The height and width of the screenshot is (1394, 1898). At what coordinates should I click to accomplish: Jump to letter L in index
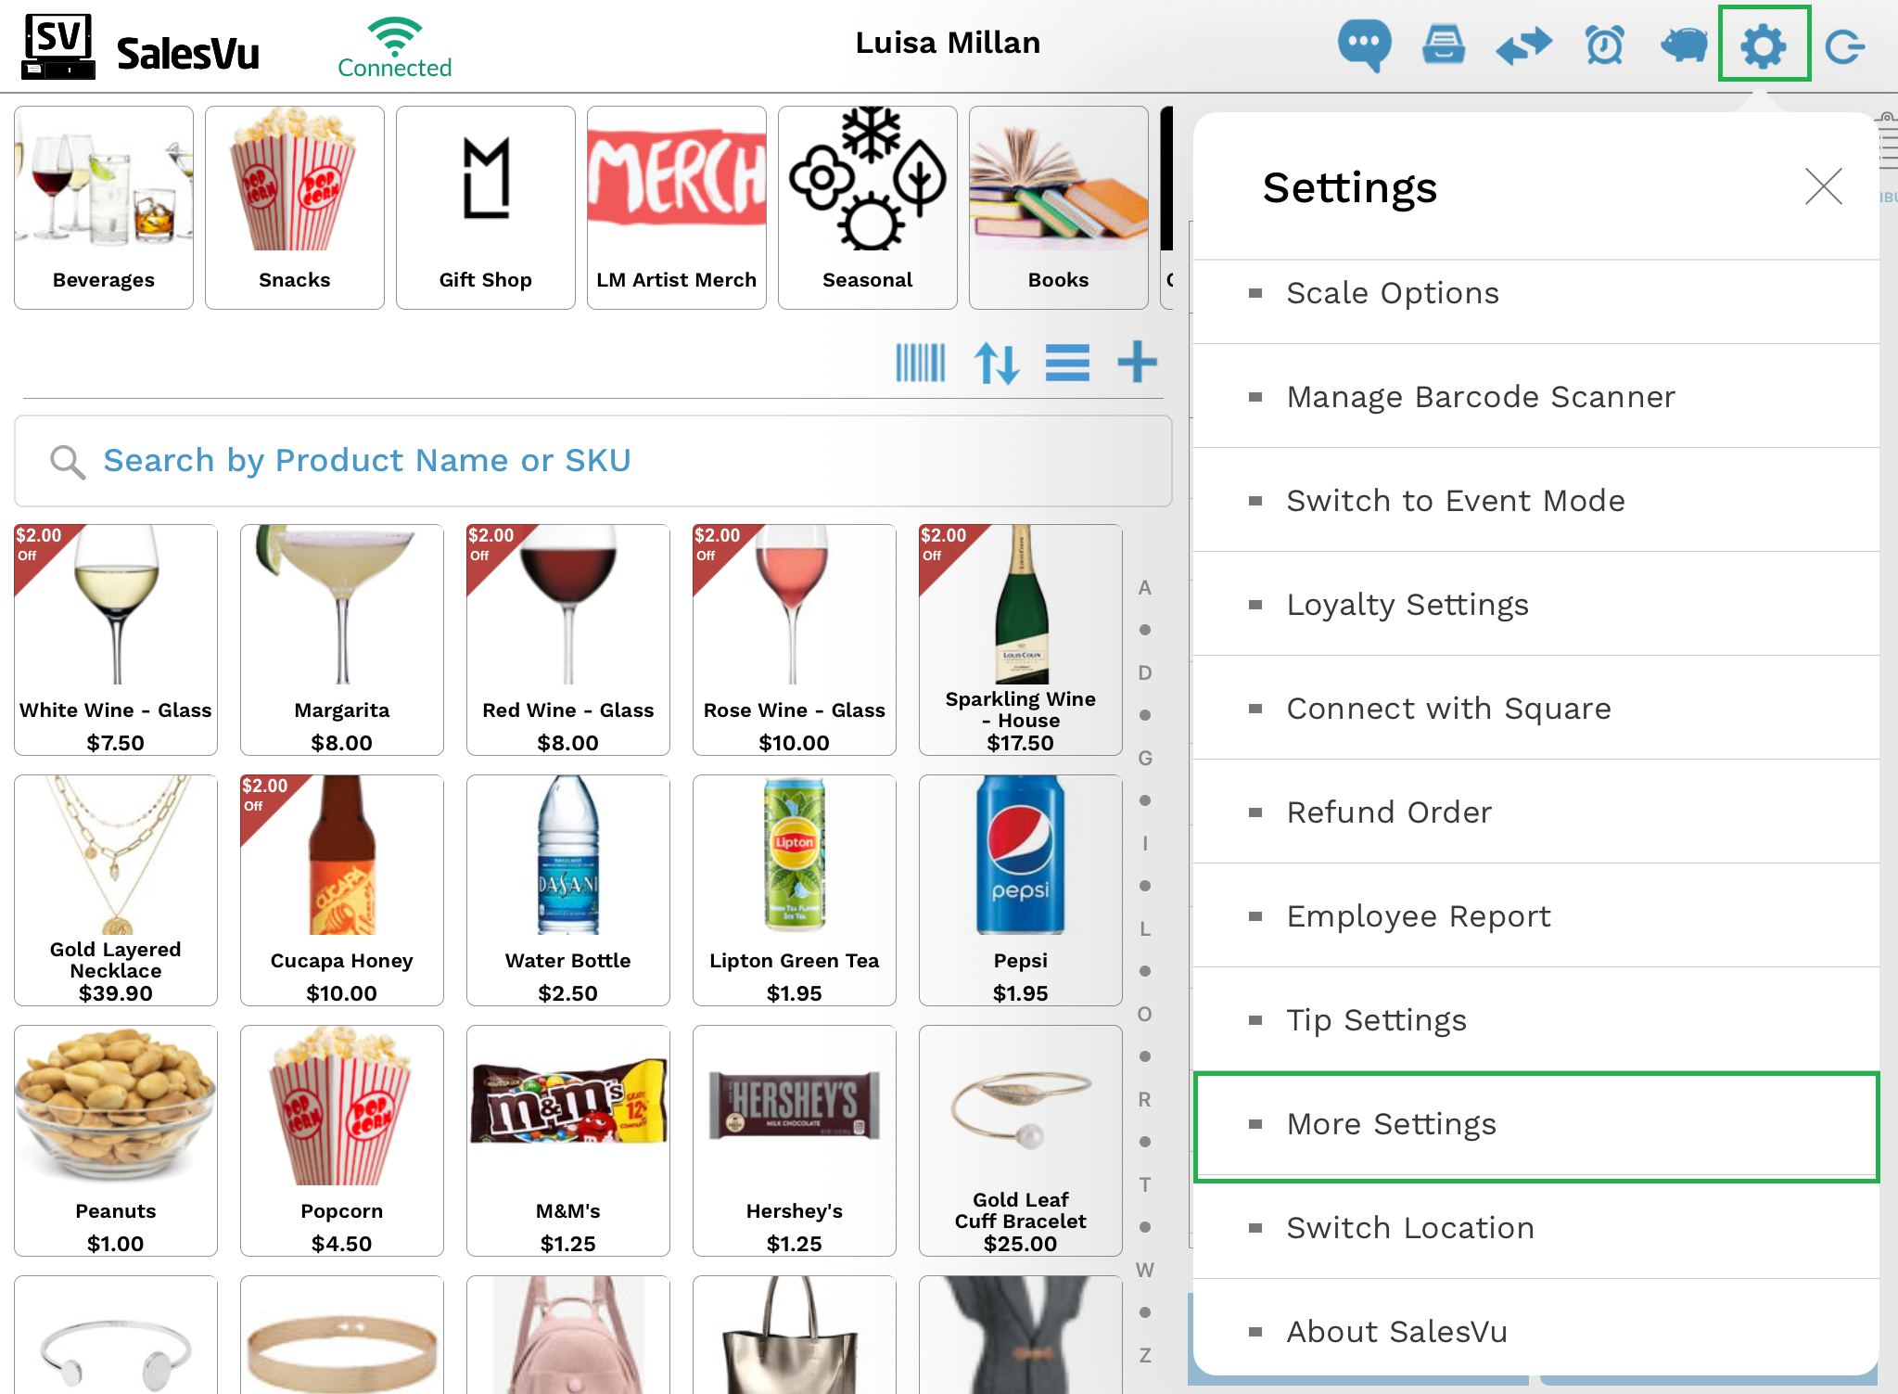[1145, 929]
